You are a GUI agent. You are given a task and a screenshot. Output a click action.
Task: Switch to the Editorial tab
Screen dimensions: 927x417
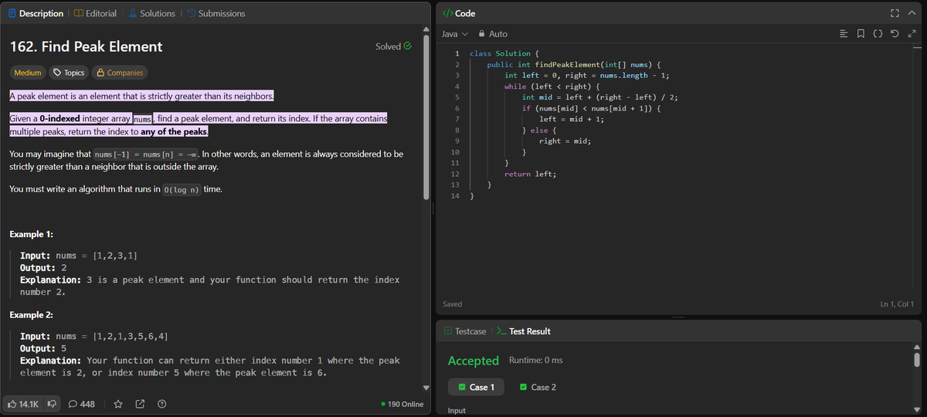tap(95, 13)
